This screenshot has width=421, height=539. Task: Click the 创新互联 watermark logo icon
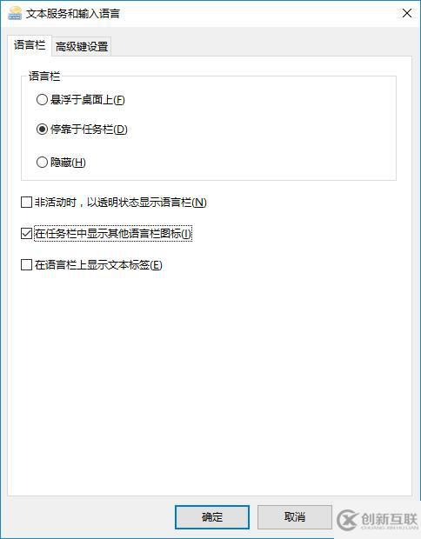[347, 521]
